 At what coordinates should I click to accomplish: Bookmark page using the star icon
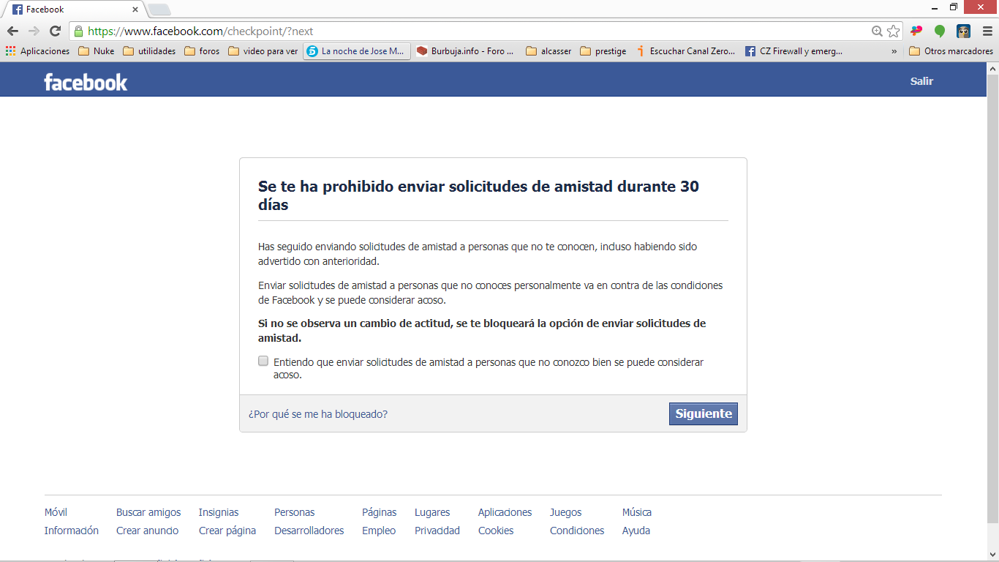[893, 31]
